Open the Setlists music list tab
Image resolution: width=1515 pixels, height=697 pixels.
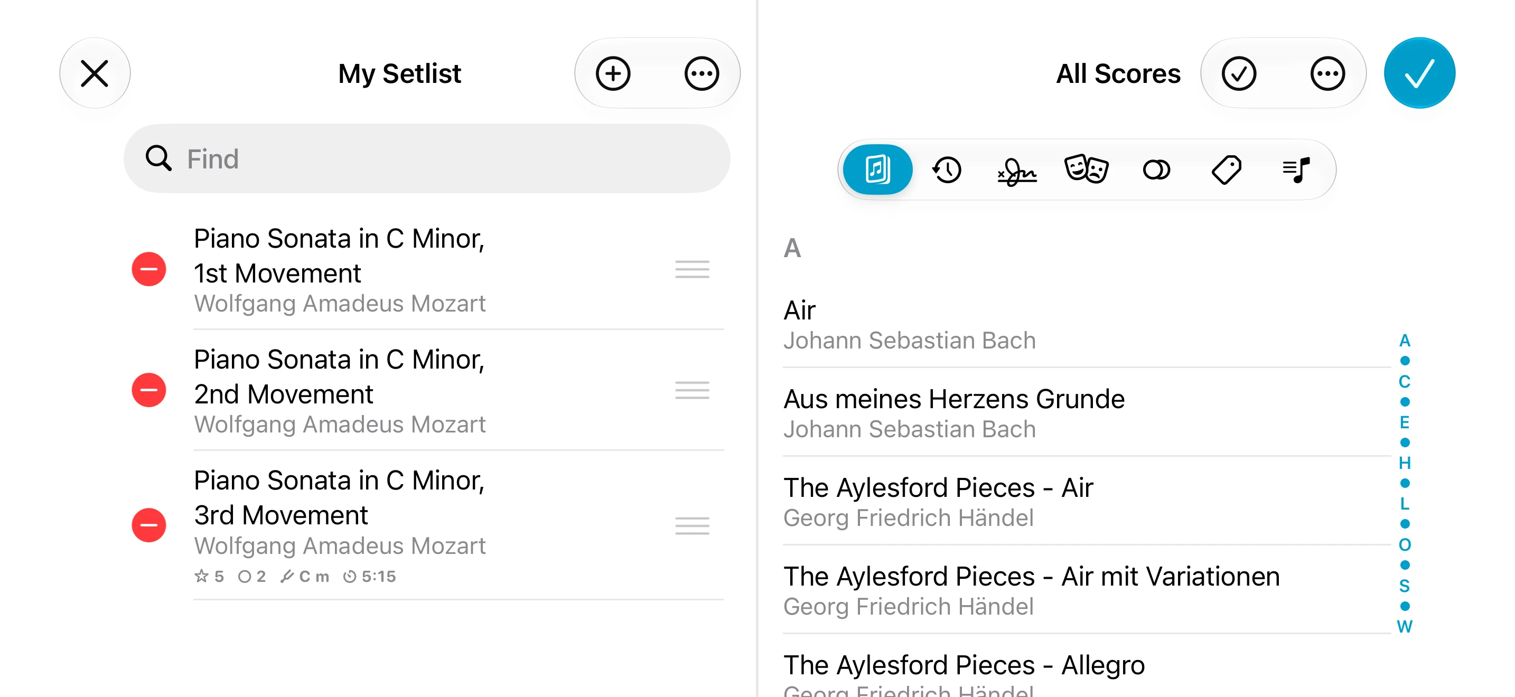(x=1296, y=170)
